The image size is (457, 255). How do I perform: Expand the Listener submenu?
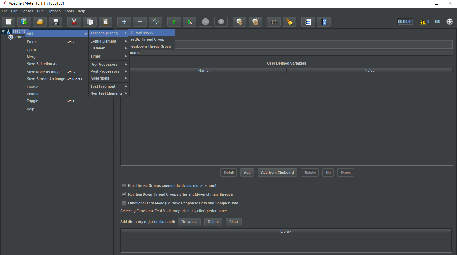click(109, 48)
